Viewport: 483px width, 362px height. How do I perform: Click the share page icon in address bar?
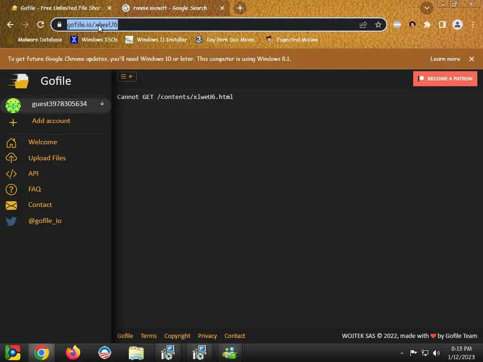point(363,25)
